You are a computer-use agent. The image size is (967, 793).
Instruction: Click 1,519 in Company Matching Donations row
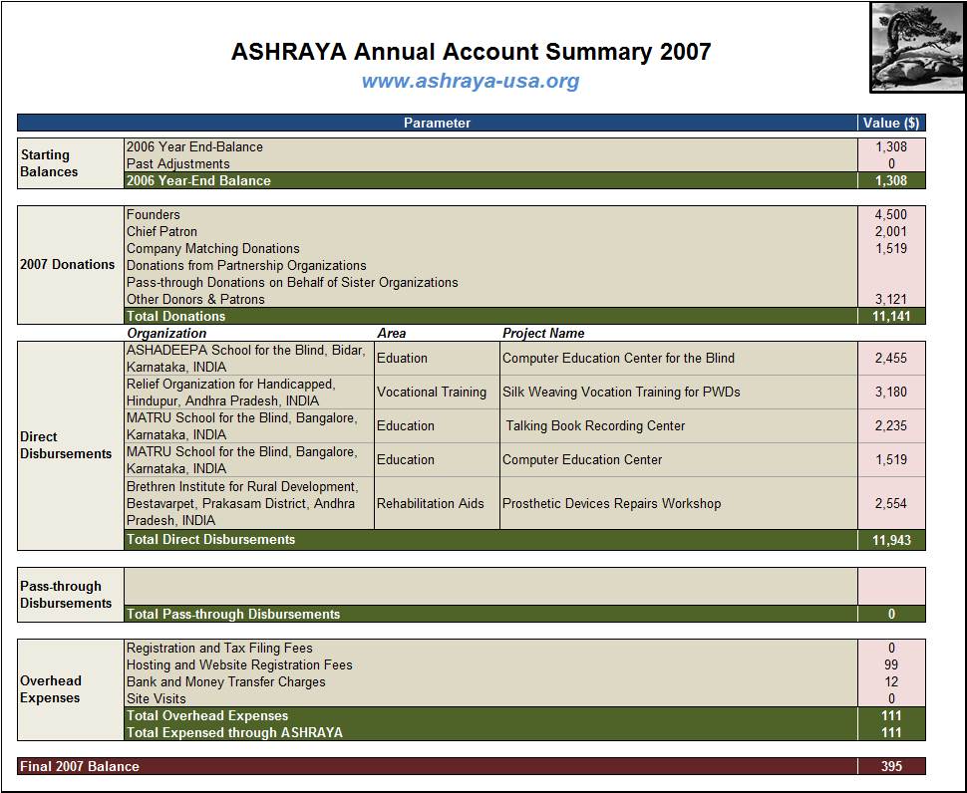pos(891,248)
